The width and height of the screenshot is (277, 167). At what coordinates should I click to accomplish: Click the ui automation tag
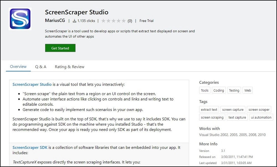261,117
